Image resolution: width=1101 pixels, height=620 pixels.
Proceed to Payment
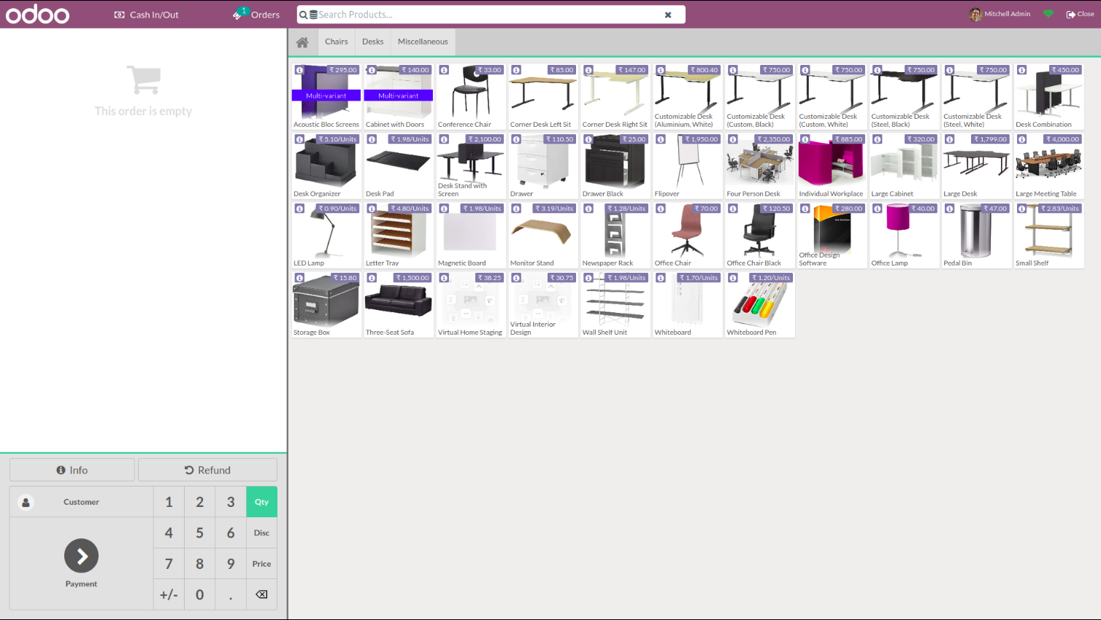(81, 563)
